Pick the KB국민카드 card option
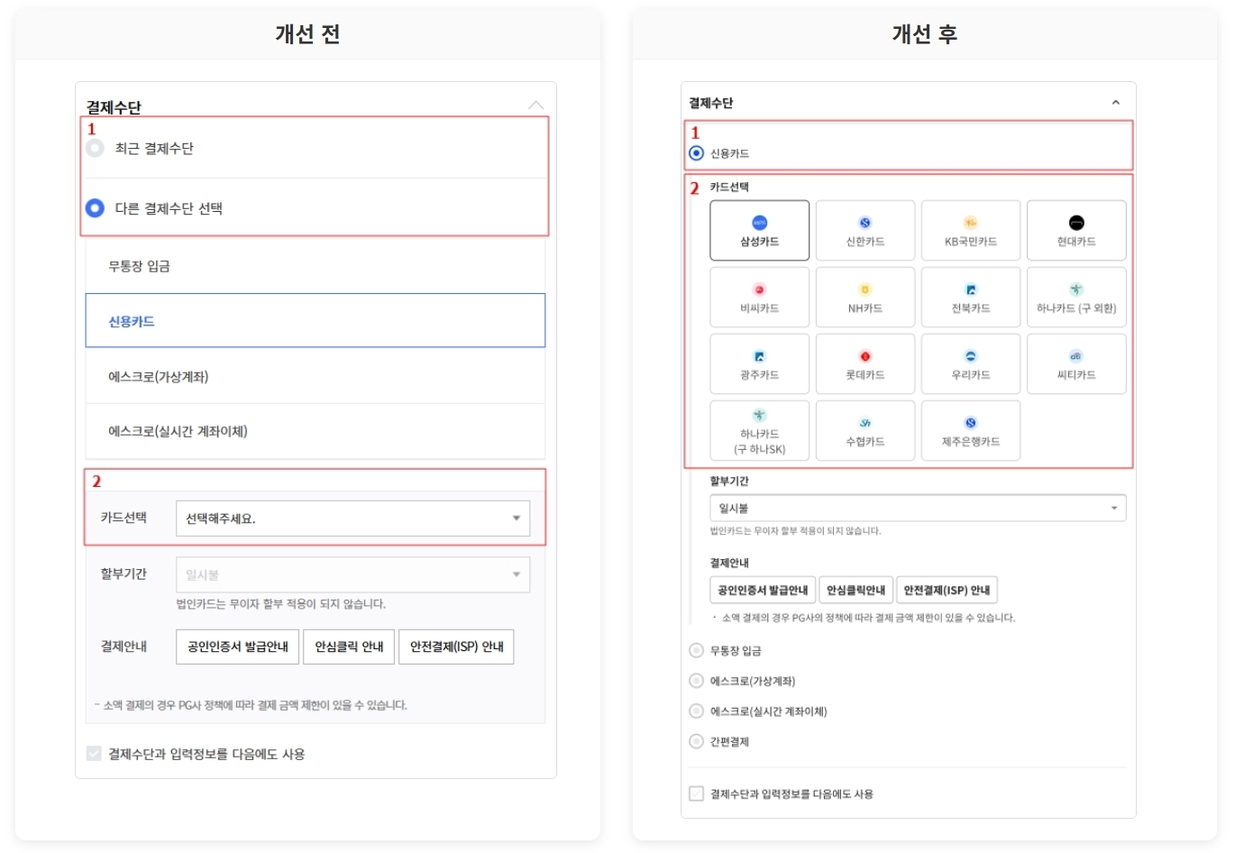The width and height of the screenshot is (1235, 853). [x=970, y=231]
